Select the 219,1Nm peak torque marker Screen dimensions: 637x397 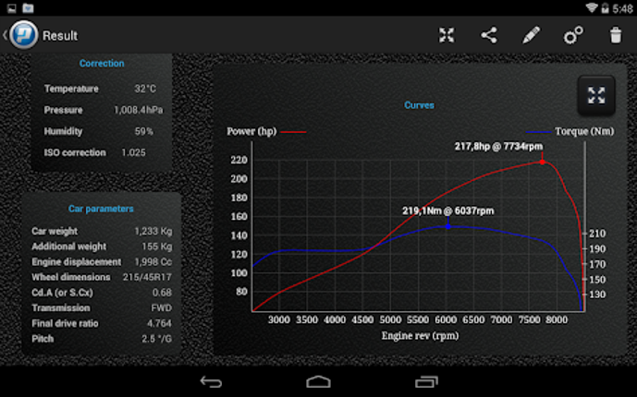(448, 224)
